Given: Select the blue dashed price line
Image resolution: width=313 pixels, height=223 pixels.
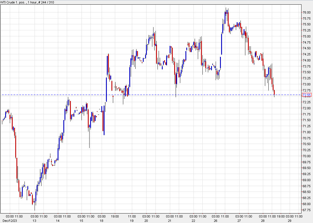Looking at the screenshot, I should point(173,94).
